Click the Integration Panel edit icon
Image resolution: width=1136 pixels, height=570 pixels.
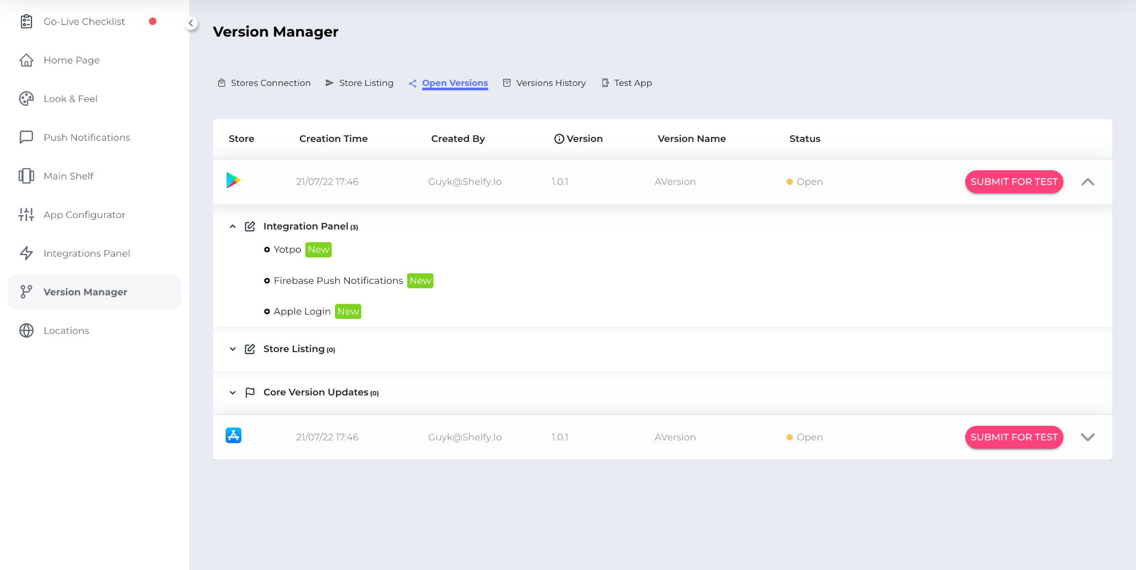click(250, 226)
